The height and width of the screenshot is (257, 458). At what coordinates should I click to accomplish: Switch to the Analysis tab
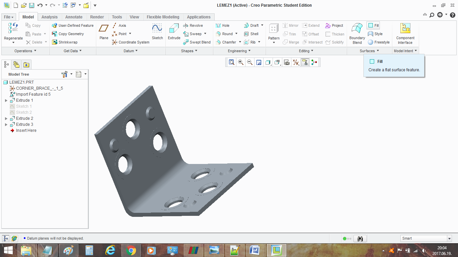49,17
